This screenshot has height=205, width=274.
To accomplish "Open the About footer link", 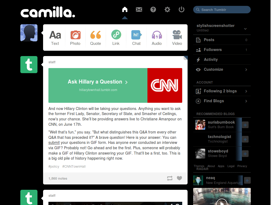I will pyautogui.click(x=211, y=166).
